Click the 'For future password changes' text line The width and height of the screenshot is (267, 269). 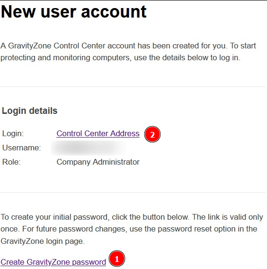[129, 229]
